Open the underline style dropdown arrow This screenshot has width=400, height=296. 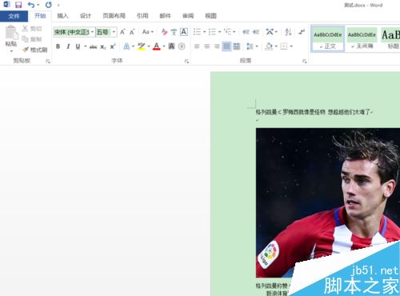click(86, 46)
